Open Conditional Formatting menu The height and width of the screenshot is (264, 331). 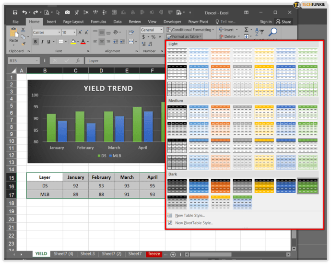coord(190,30)
